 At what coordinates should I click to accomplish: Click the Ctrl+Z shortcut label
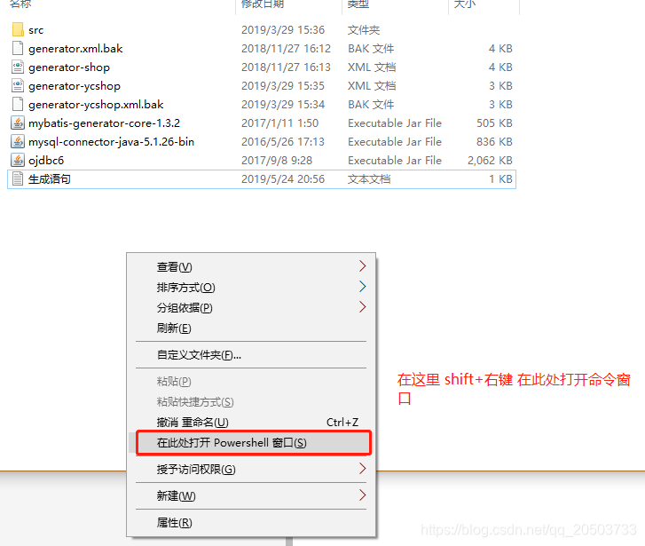(x=342, y=422)
